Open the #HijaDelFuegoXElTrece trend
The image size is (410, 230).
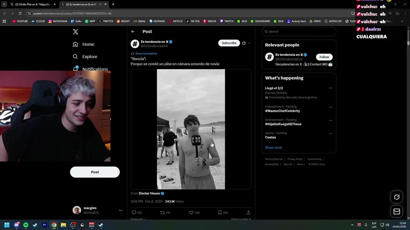coord(283,124)
